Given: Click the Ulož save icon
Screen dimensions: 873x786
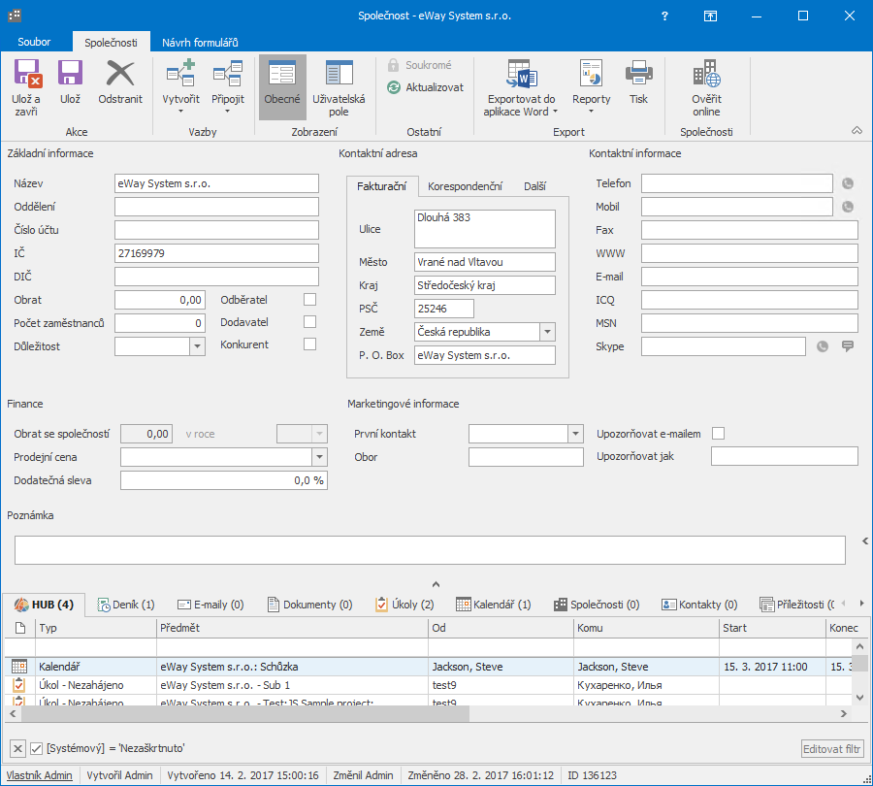Looking at the screenshot, I should [70, 74].
